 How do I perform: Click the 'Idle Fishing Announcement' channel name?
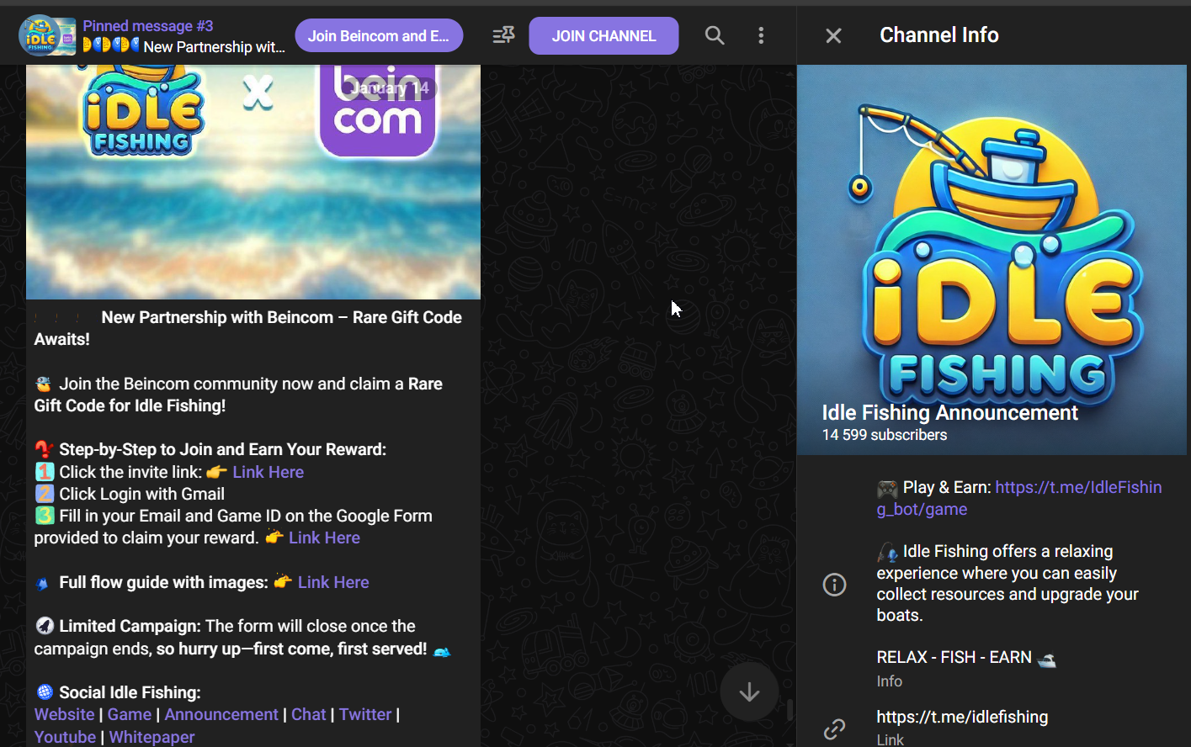pos(949,412)
